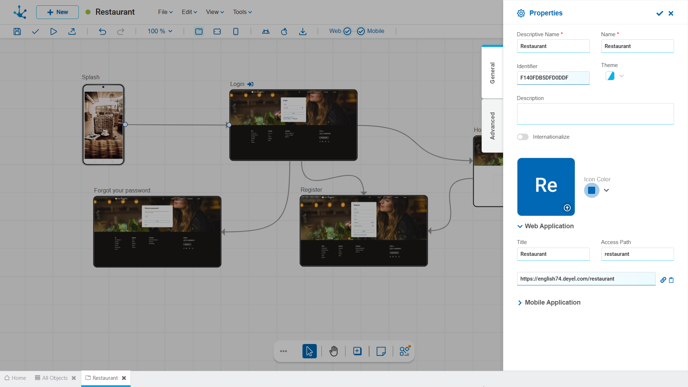Click the Android build icon
This screenshot has height=387, width=688.
pos(266,32)
